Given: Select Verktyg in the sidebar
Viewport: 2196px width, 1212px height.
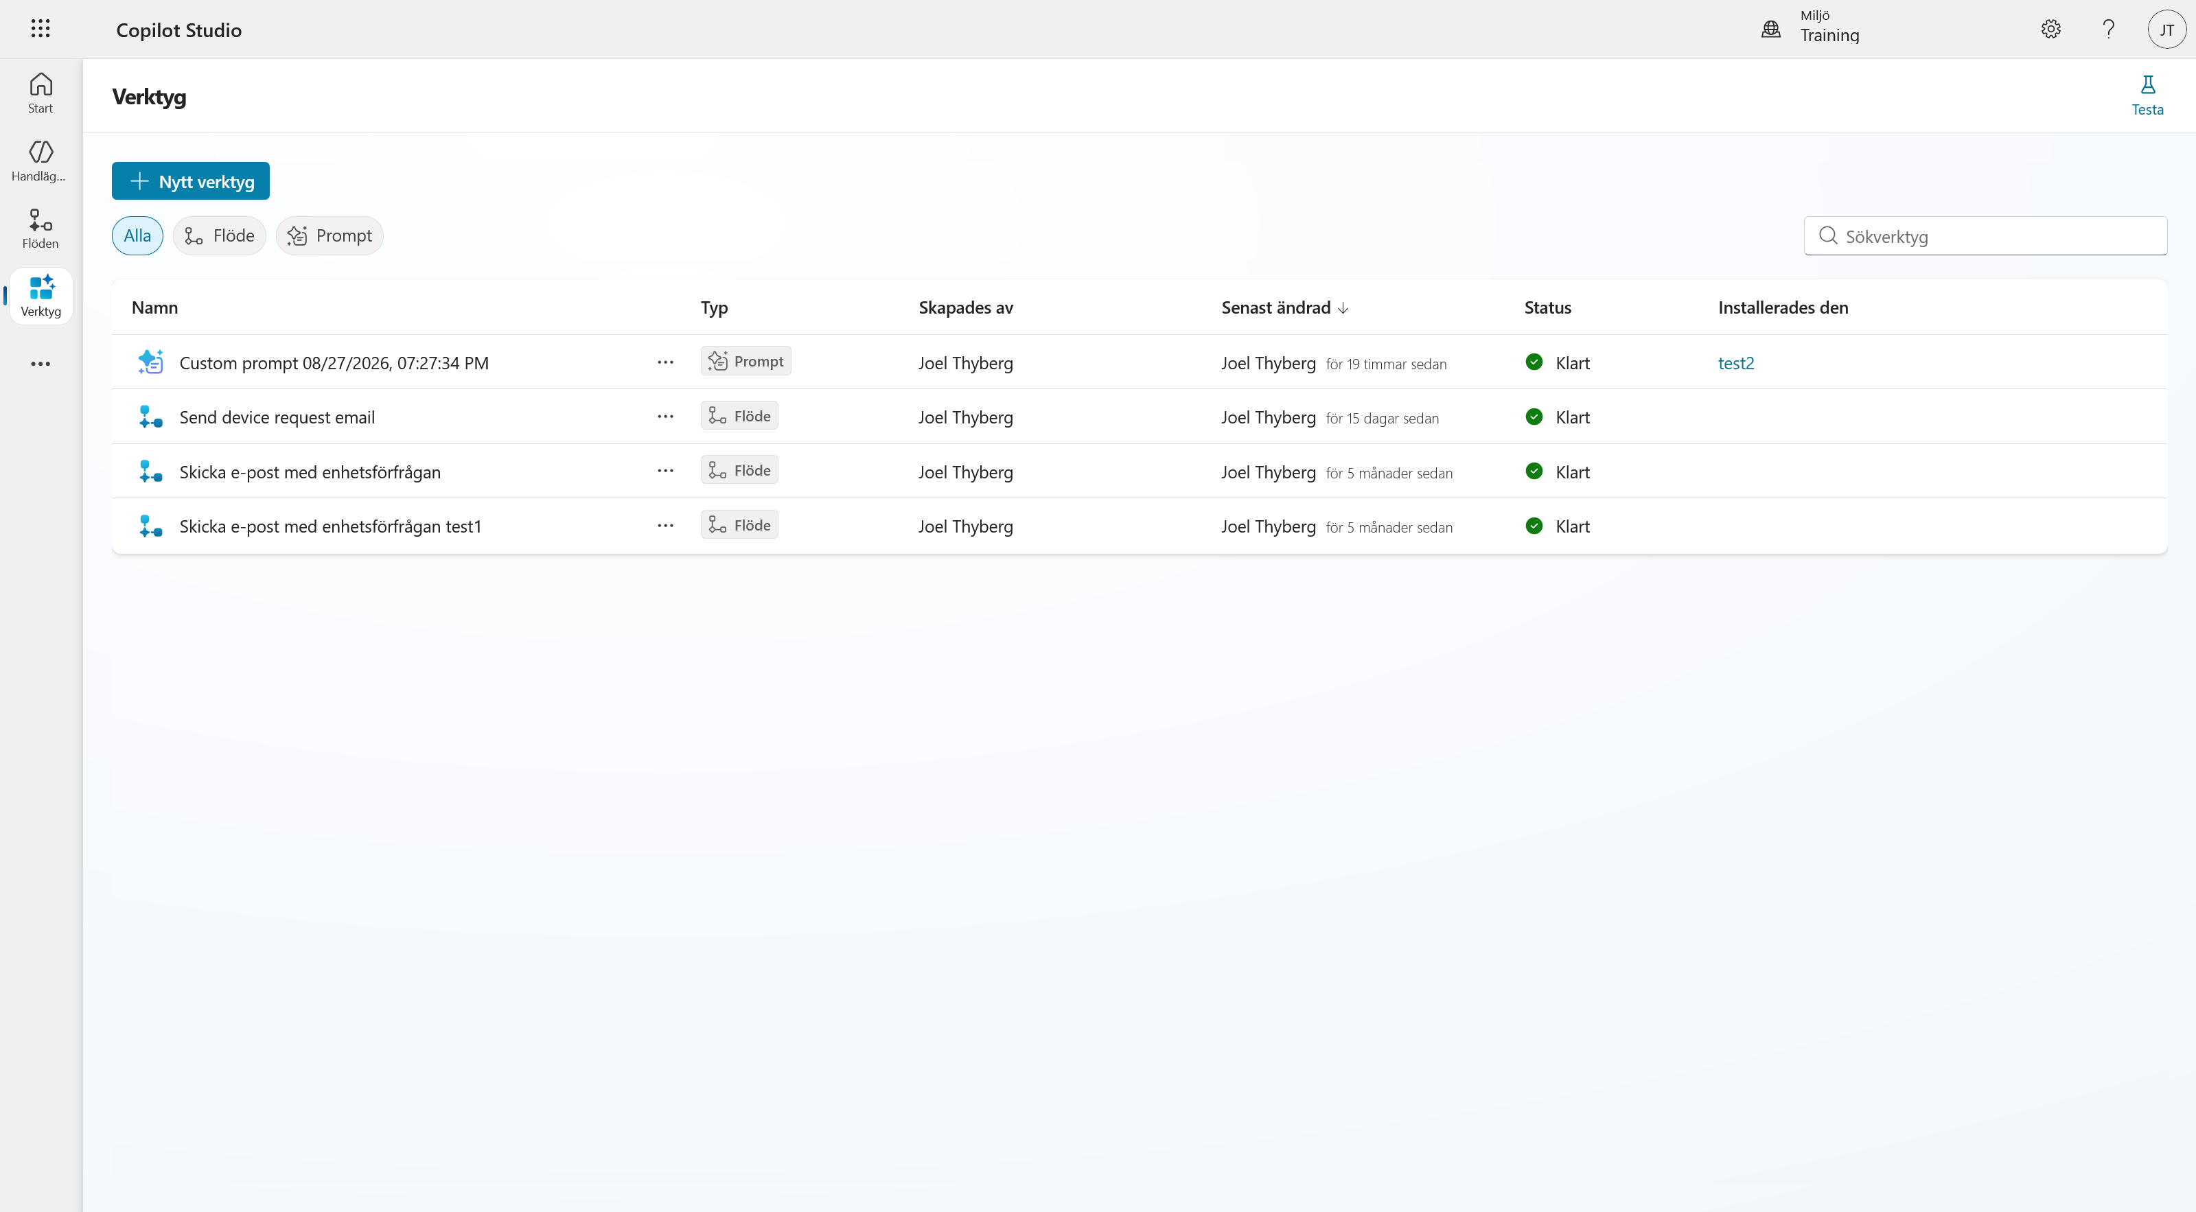Looking at the screenshot, I should pos(40,296).
